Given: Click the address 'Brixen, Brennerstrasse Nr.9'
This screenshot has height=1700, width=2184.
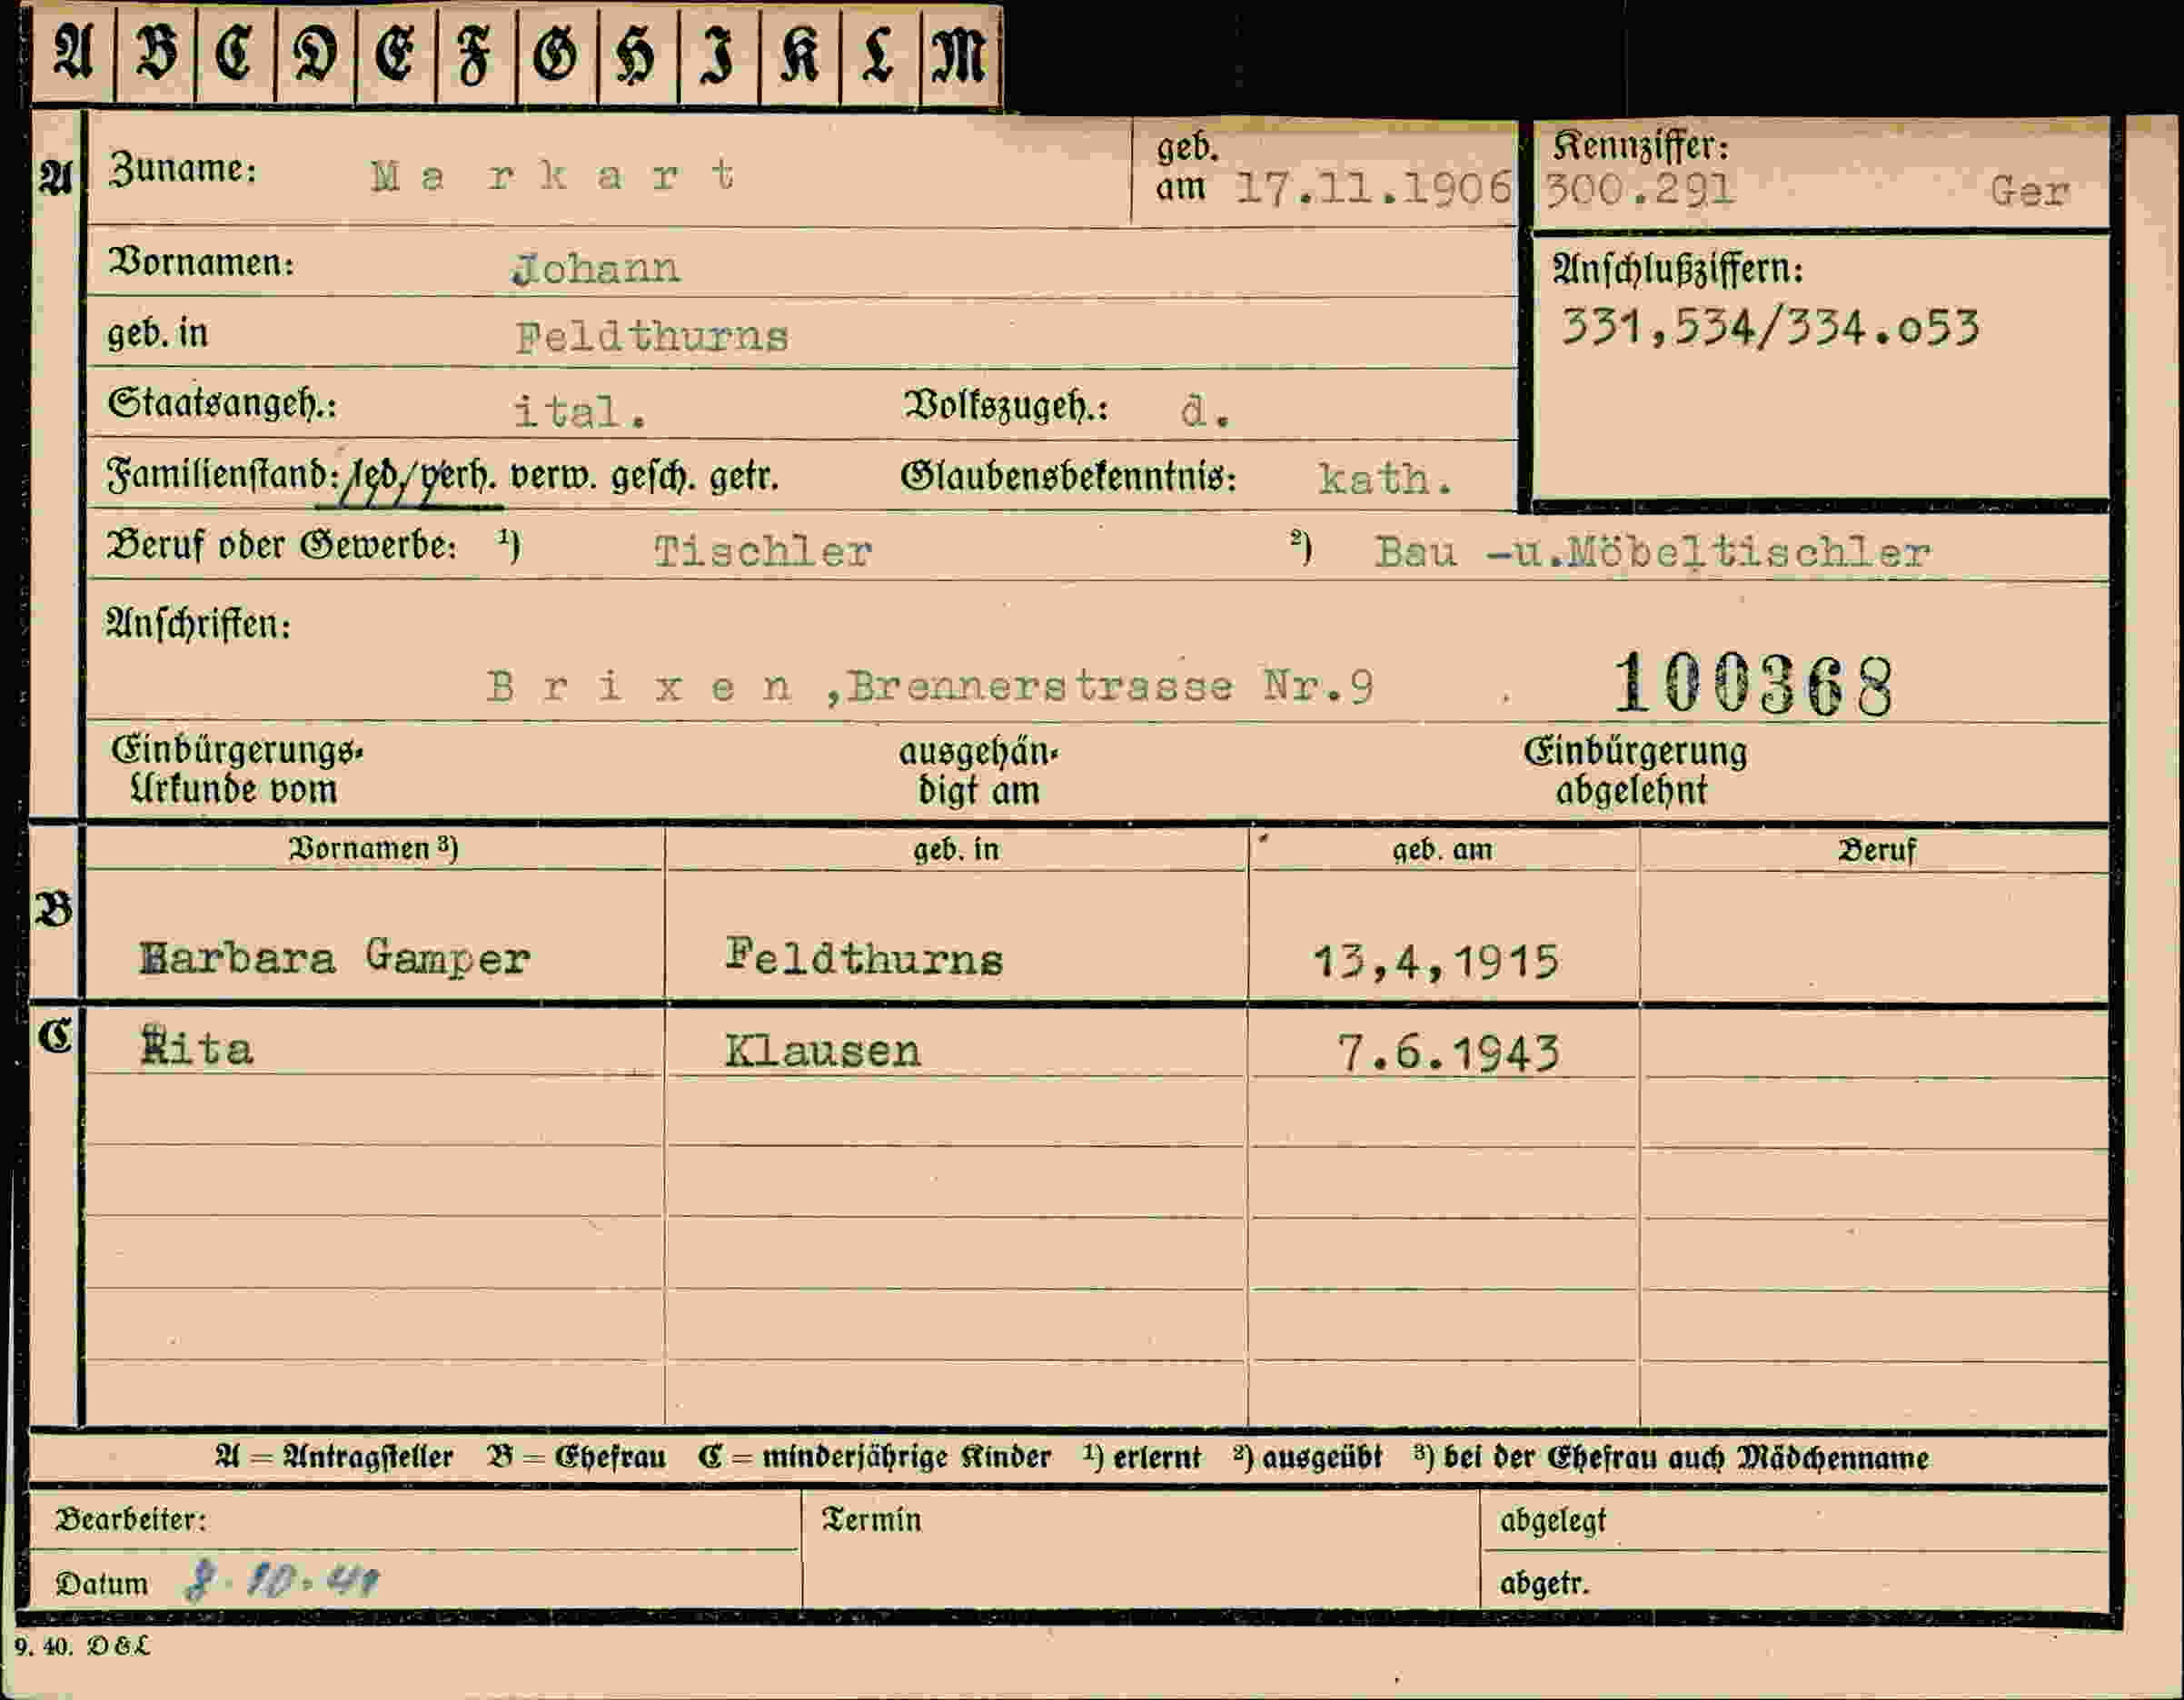Looking at the screenshot, I should coord(930,687).
